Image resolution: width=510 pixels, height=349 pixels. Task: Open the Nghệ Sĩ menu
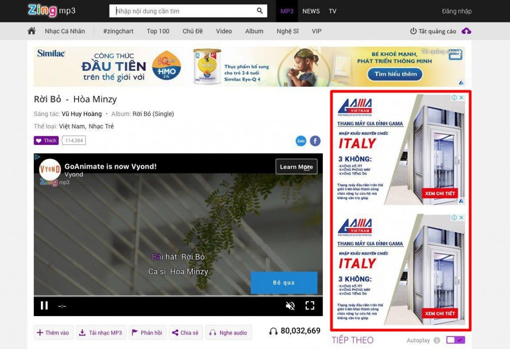click(x=287, y=31)
